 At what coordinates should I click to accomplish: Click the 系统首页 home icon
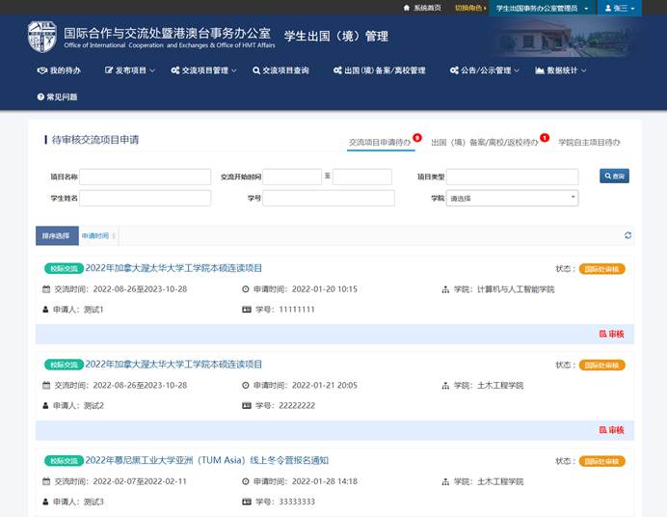click(x=406, y=7)
